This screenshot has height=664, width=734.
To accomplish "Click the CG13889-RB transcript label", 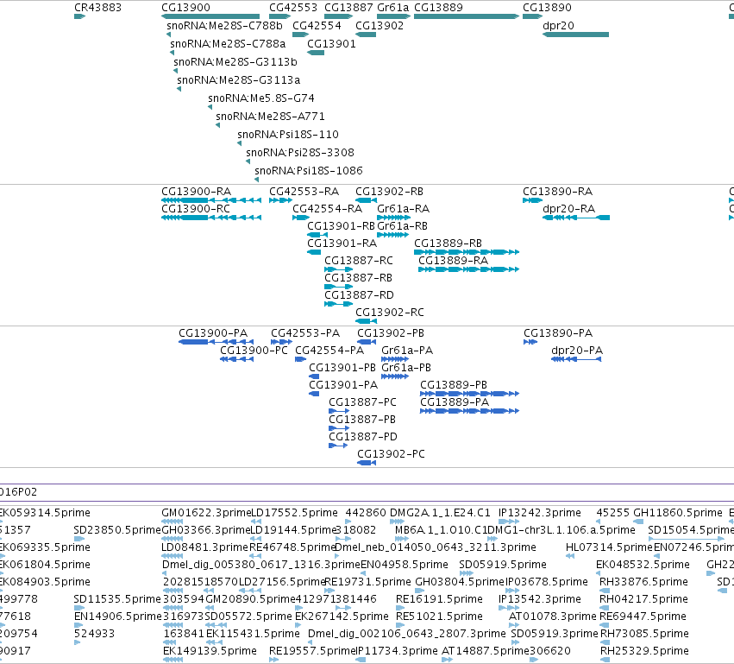I will (448, 243).
